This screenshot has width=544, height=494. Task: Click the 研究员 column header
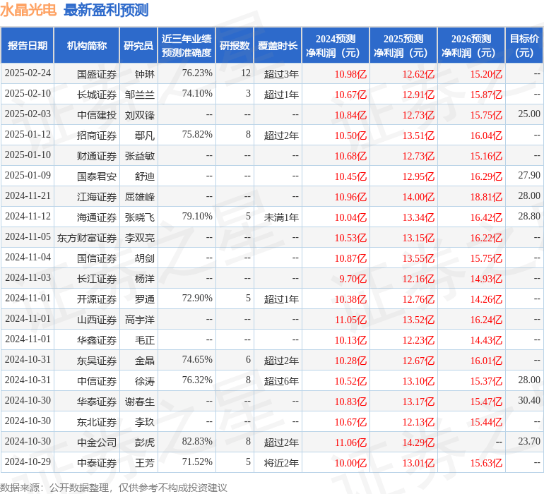click(138, 45)
